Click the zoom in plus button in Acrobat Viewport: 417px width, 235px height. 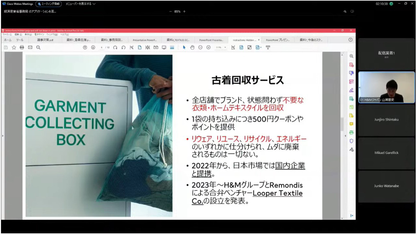[208, 47]
